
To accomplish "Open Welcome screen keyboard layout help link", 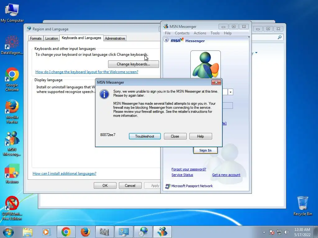I will point(87,72).
